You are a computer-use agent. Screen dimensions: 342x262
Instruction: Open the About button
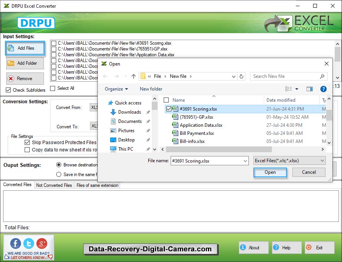tap(254, 248)
